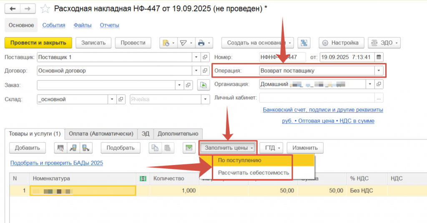The width and height of the screenshot is (427, 223).
Task: Click the back navigation arrow
Action: 13,9
